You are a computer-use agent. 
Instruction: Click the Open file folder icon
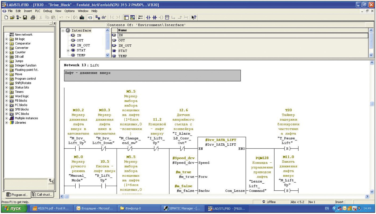point(13,18)
